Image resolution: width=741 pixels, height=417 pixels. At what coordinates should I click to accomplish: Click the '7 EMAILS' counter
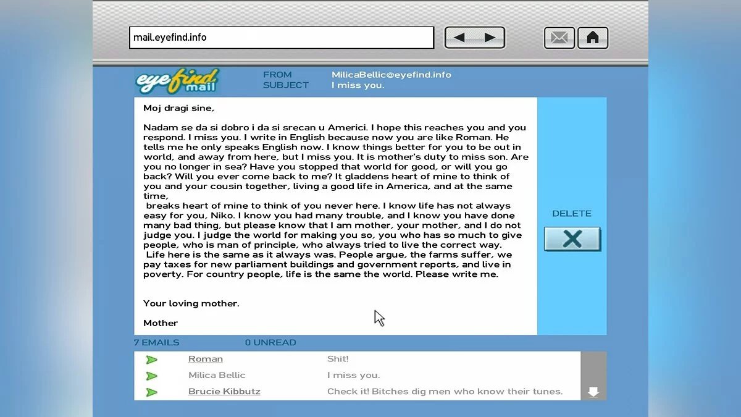pos(157,342)
